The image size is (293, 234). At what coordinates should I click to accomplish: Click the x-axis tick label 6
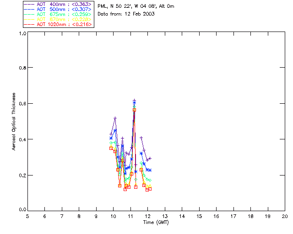pyautogui.click(x=45, y=216)
